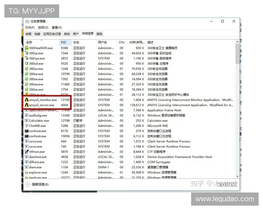
Task: Click the csrss.exe icon with PID 740
Action: pyautogui.click(x=26, y=147)
